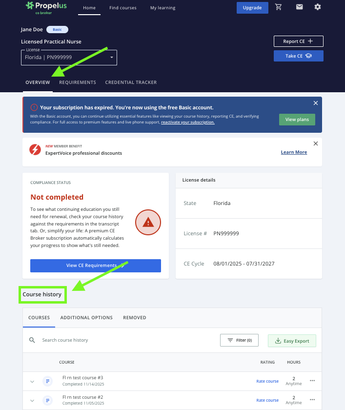
Task: Open more options for Fl rn test course #2
Action: coord(313,400)
